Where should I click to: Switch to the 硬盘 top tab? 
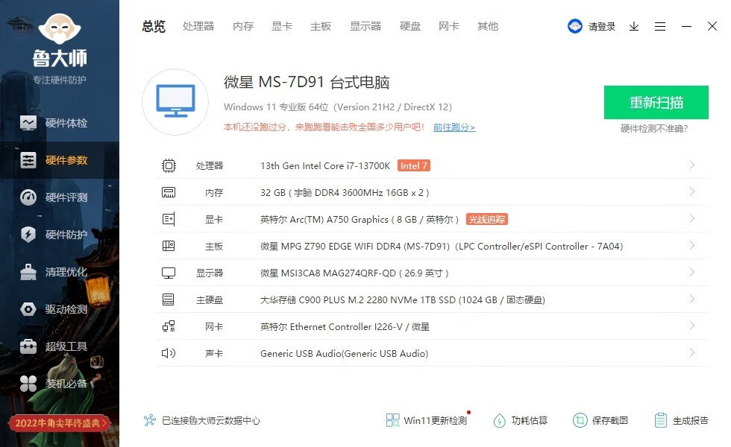tap(410, 27)
